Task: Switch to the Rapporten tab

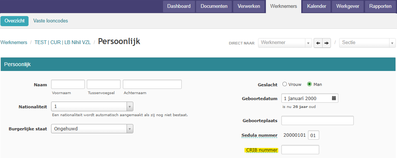Action: coord(380,7)
